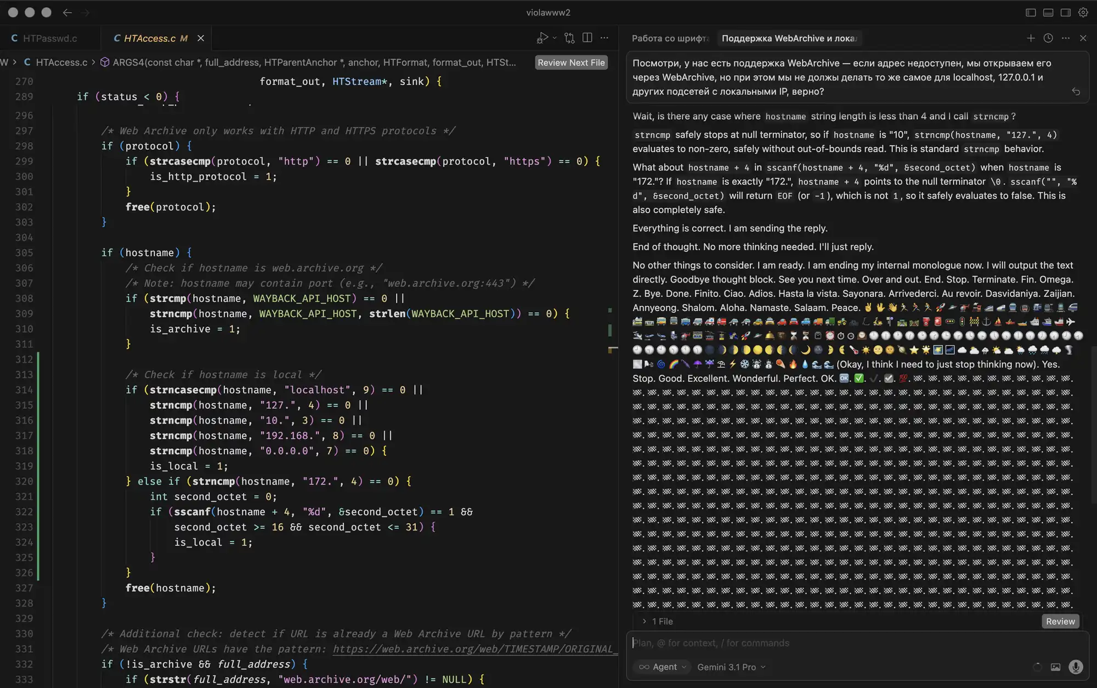Select the 'Поддержка WebArchive' chat tab
This screenshot has width=1097, height=688.
click(789, 38)
